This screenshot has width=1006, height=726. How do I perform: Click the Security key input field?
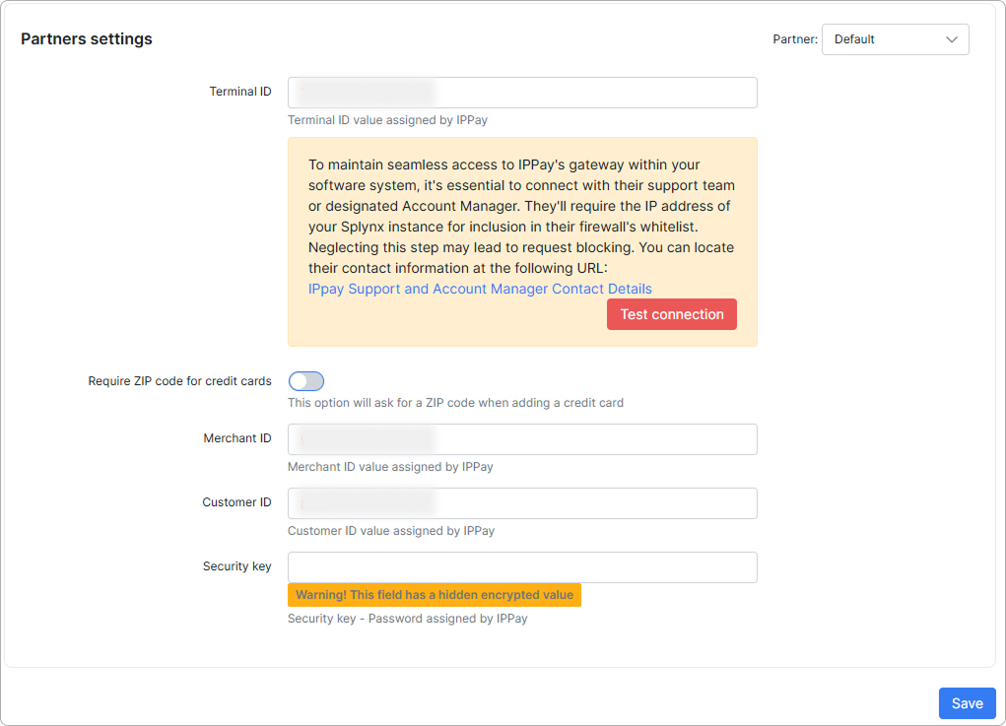[x=522, y=567]
